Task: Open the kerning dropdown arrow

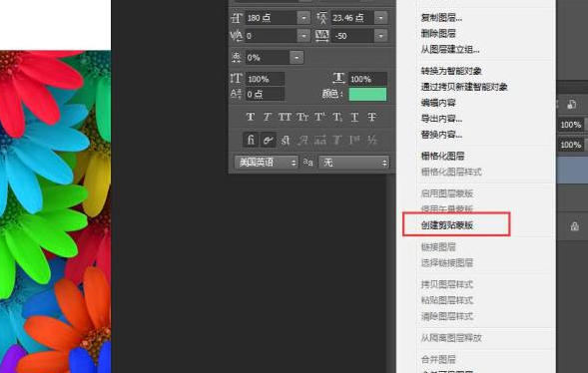Action: (303, 36)
